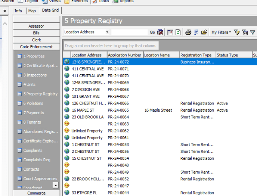Viewport: 257px width, 196px height.
Task: Open the Court Appearances view
Action: click(37, 179)
